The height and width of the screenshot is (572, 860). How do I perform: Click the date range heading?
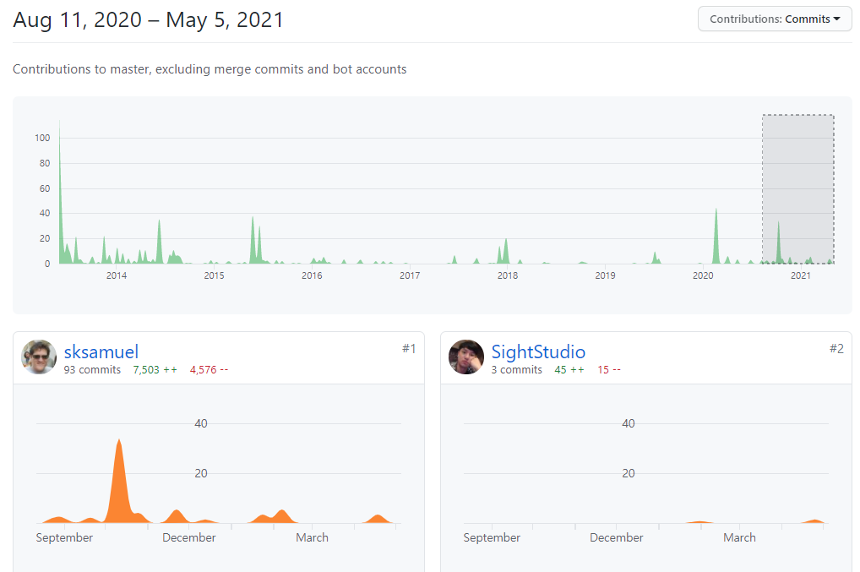point(149,20)
